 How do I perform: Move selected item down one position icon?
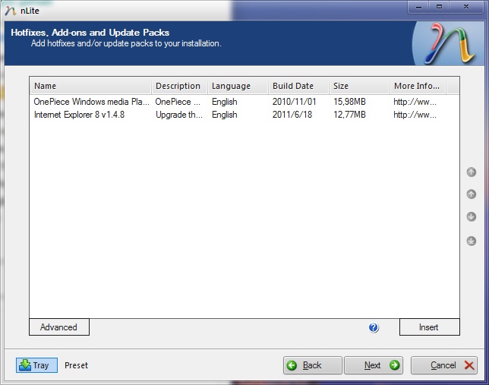(471, 216)
